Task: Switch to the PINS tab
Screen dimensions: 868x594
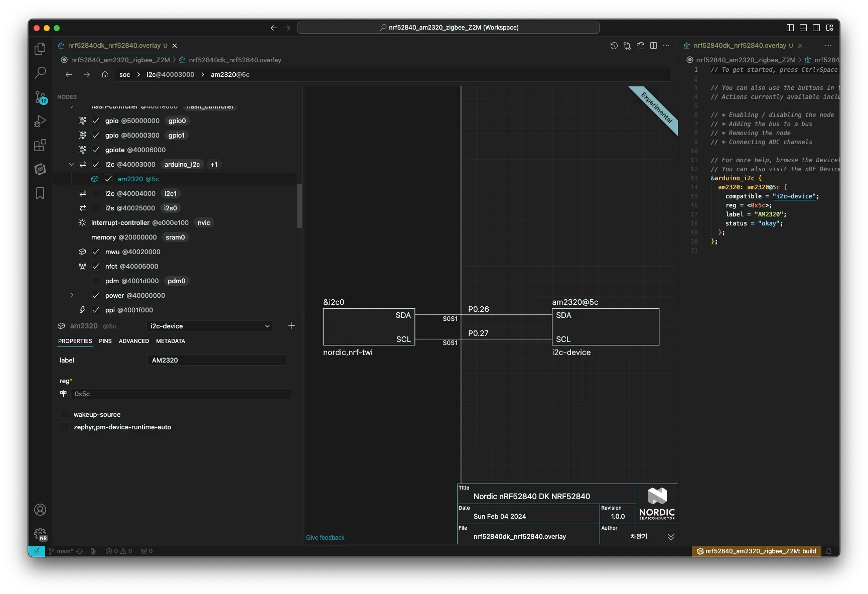Action: [105, 341]
